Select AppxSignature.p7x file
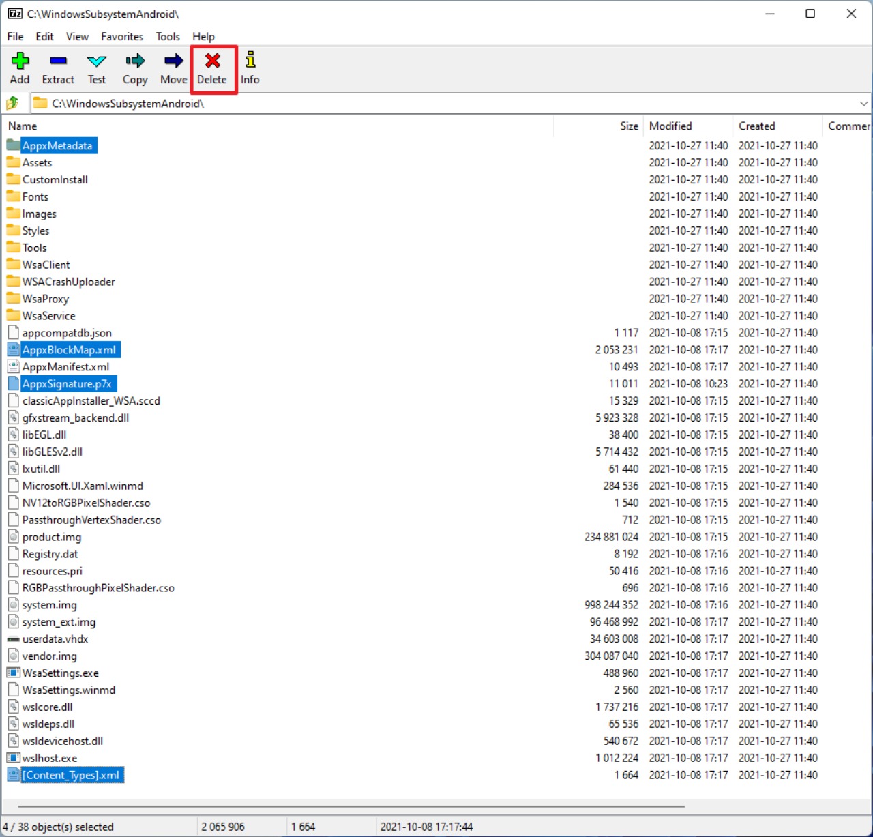Image resolution: width=873 pixels, height=837 pixels. pyautogui.click(x=67, y=383)
